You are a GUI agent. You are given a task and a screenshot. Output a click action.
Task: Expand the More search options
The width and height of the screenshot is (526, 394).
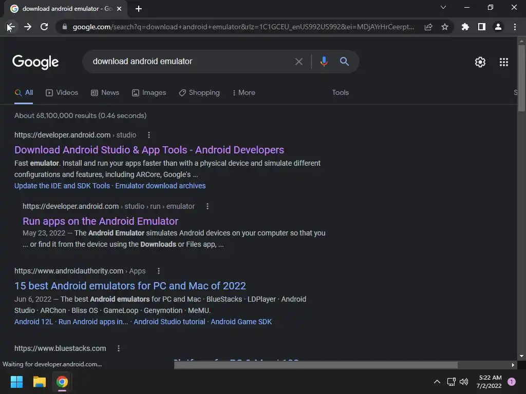click(x=244, y=93)
